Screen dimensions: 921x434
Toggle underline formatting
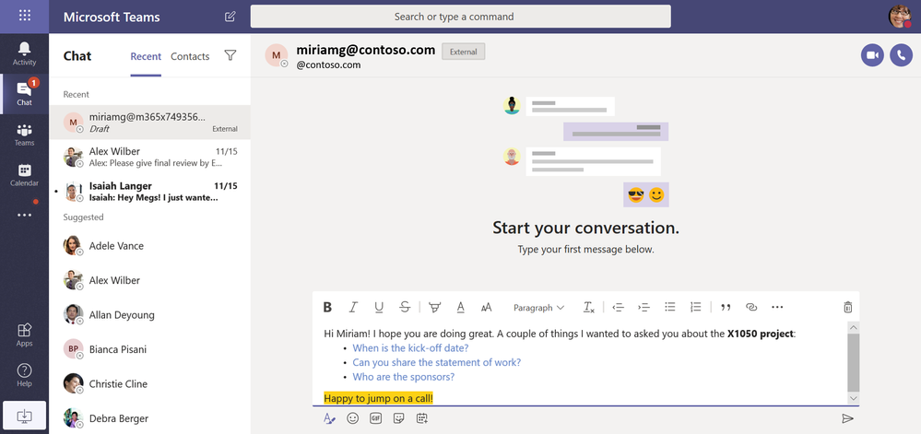379,307
